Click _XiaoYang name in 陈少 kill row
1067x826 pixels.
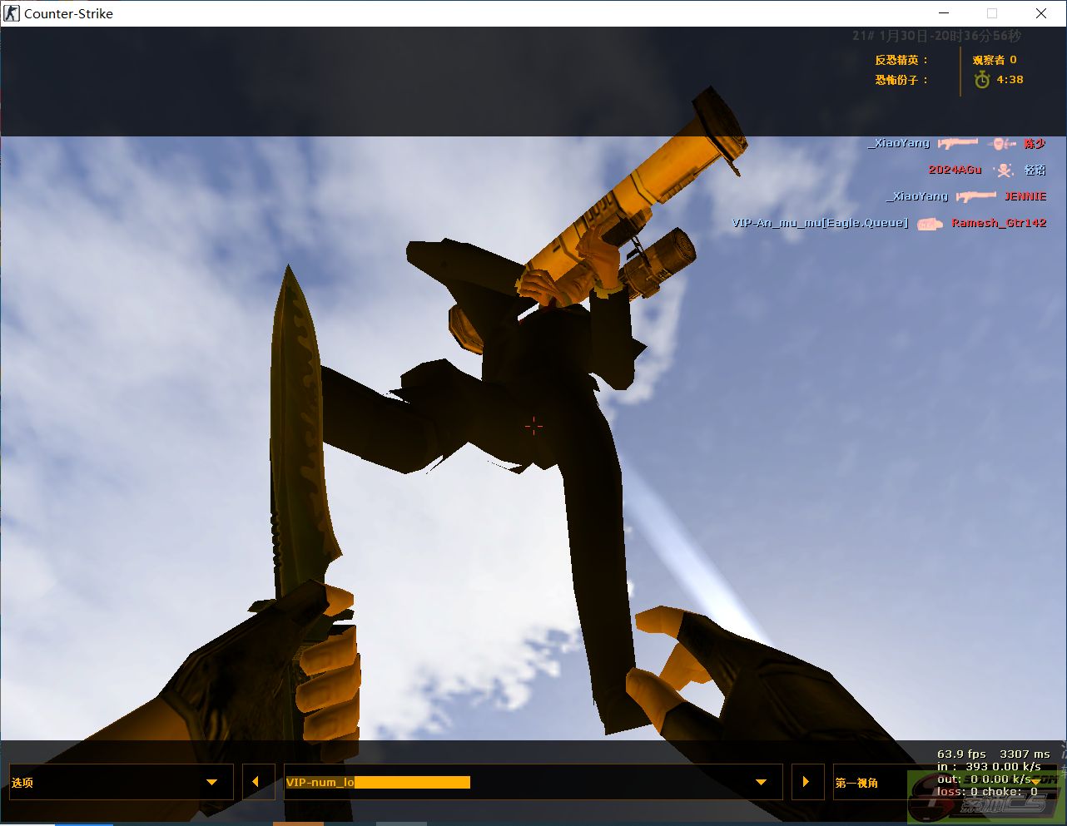tap(899, 143)
